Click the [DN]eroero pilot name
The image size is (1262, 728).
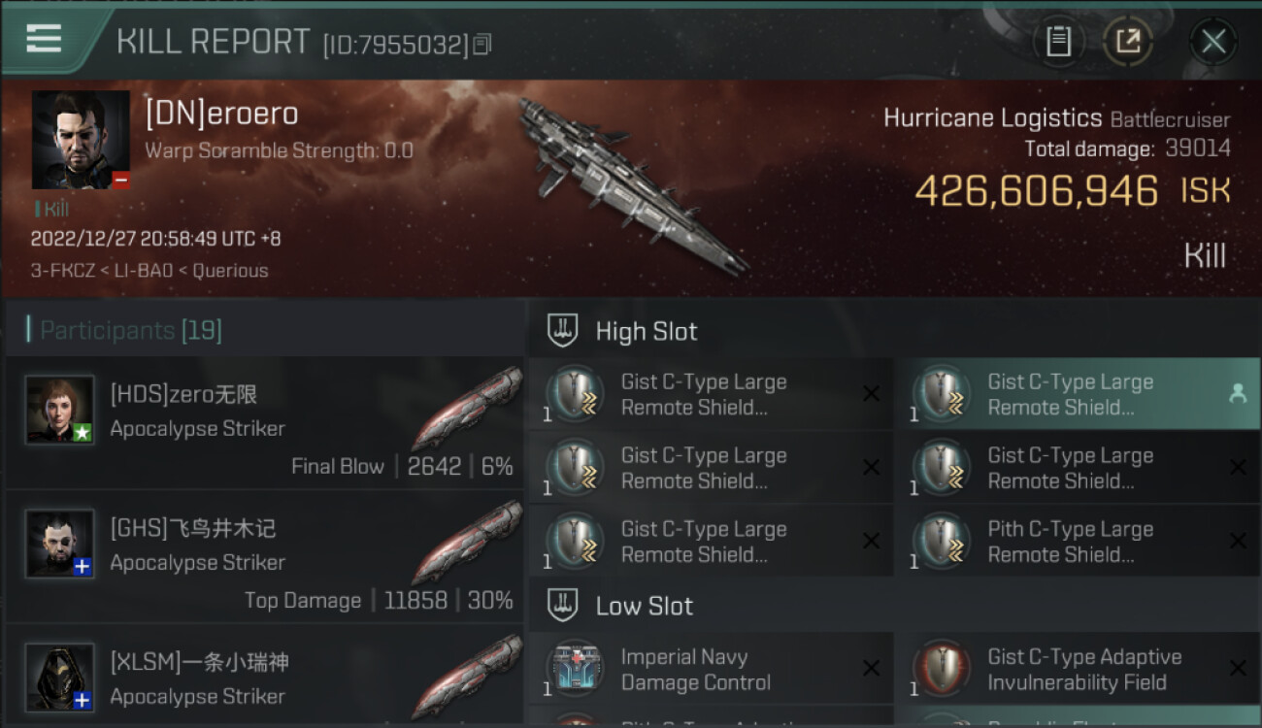(221, 115)
